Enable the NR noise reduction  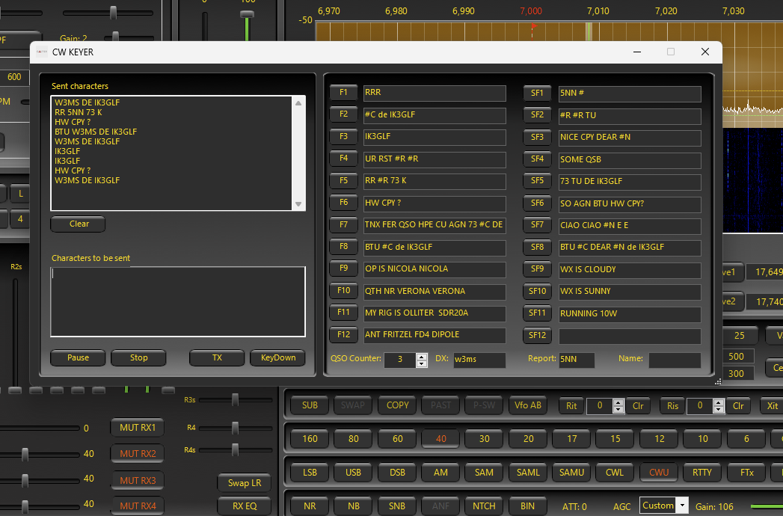point(310,506)
